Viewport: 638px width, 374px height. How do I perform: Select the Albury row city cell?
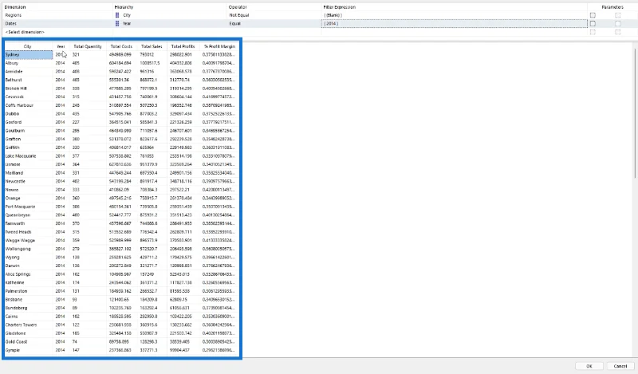(x=29, y=63)
